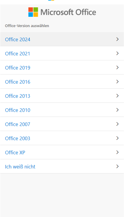Open the Office XP entry
The height and width of the screenshot is (217, 128).
click(x=15, y=153)
